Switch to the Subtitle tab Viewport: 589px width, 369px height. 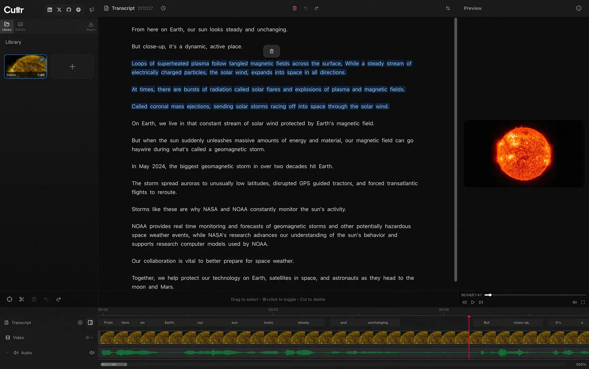tap(20, 26)
